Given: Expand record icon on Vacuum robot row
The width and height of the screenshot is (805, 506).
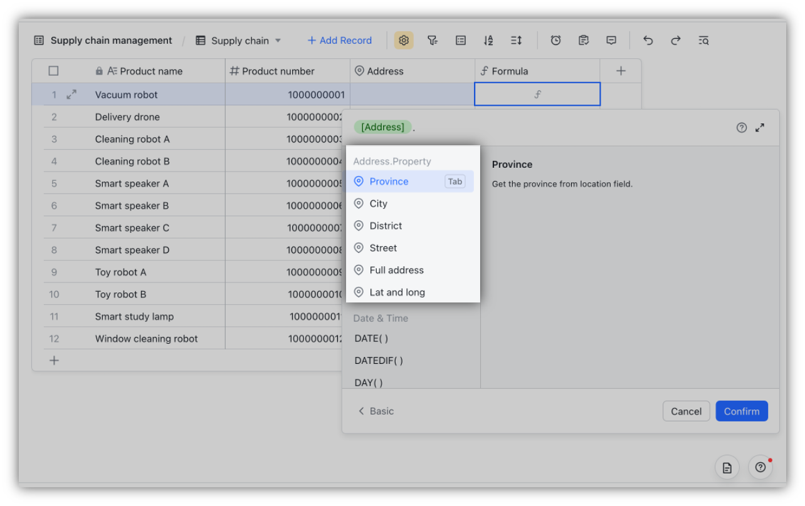Looking at the screenshot, I should [x=71, y=95].
